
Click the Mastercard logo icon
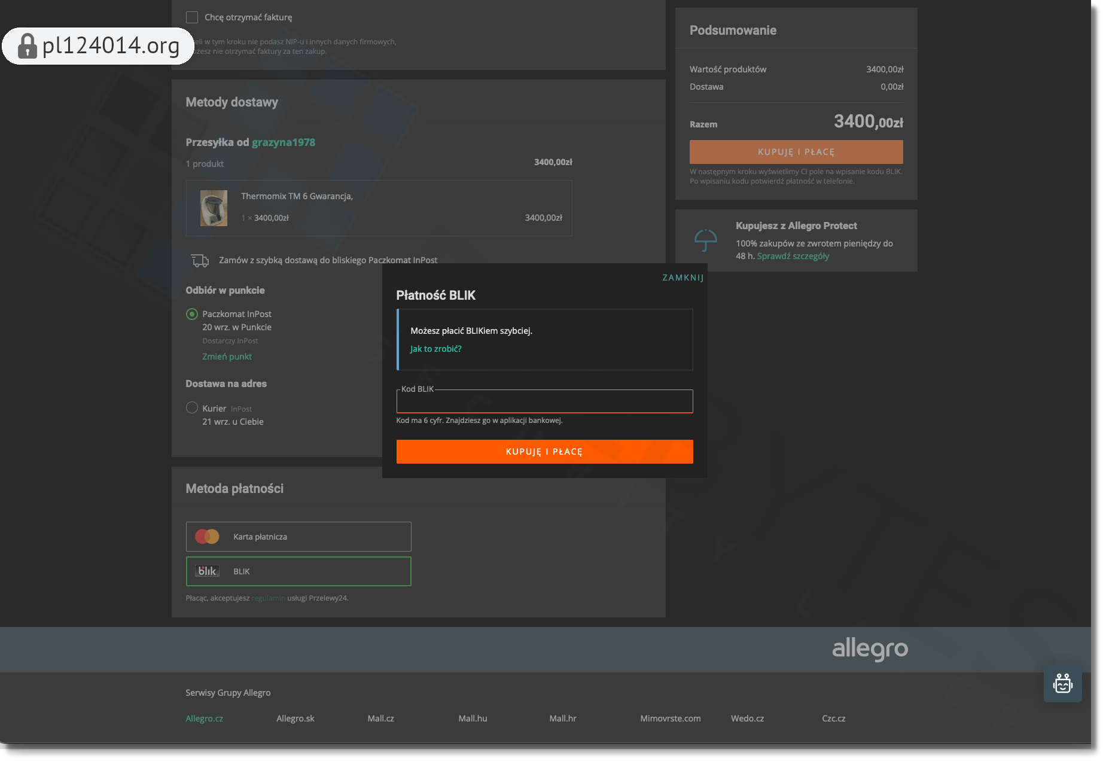pos(207,537)
